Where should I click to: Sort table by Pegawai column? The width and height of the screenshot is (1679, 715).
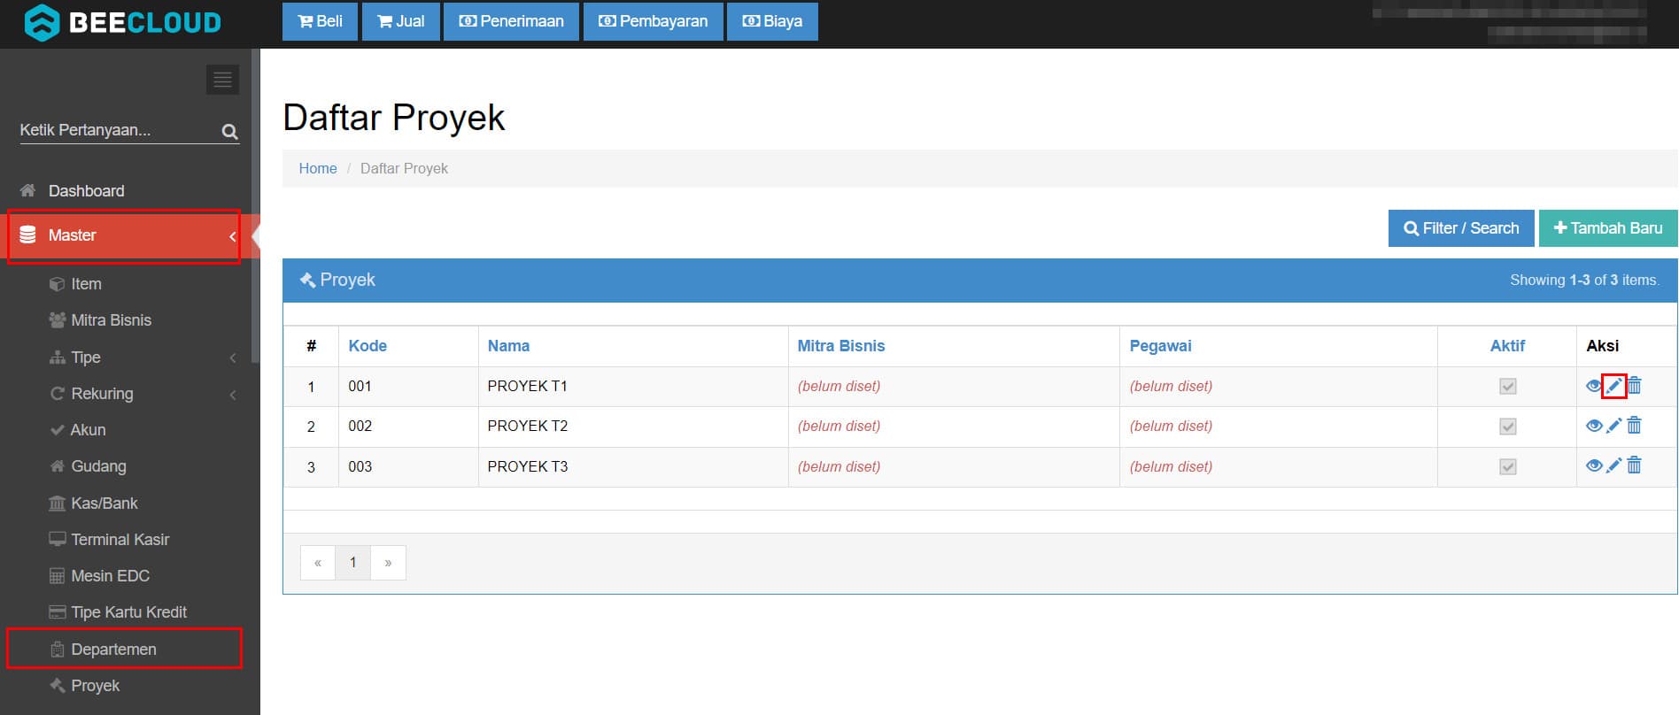click(1160, 346)
